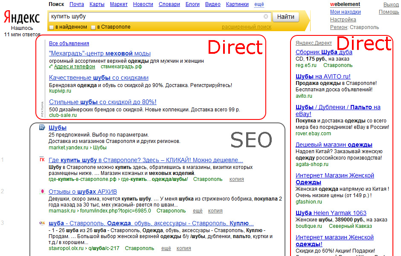Enable the 'в Ставрополе' checkbox
This screenshot has width=401, height=256.
93,27
